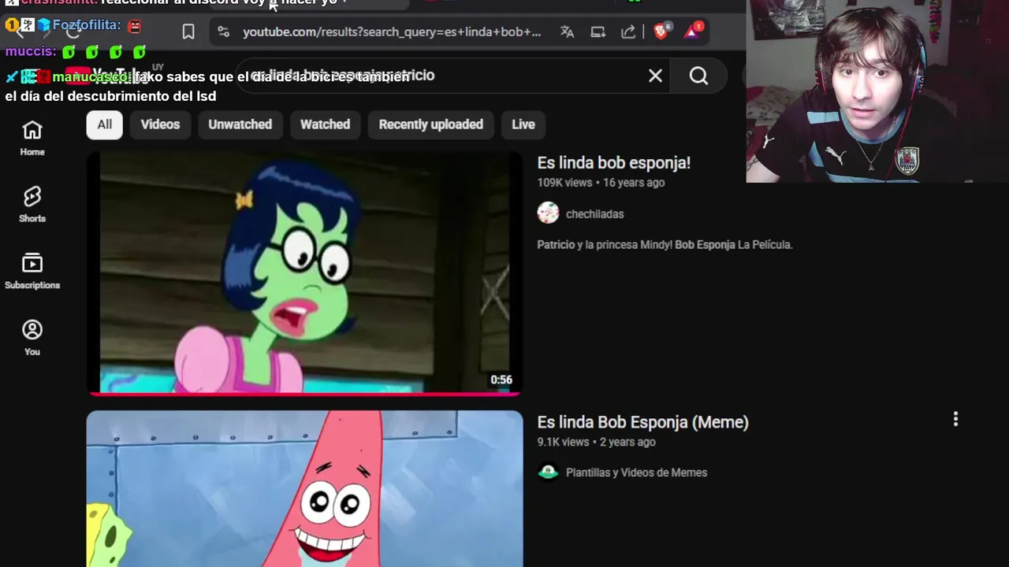Clear the search box with X
This screenshot has height=567, width=1009.
pyautogui.click(x=655, y=76)
